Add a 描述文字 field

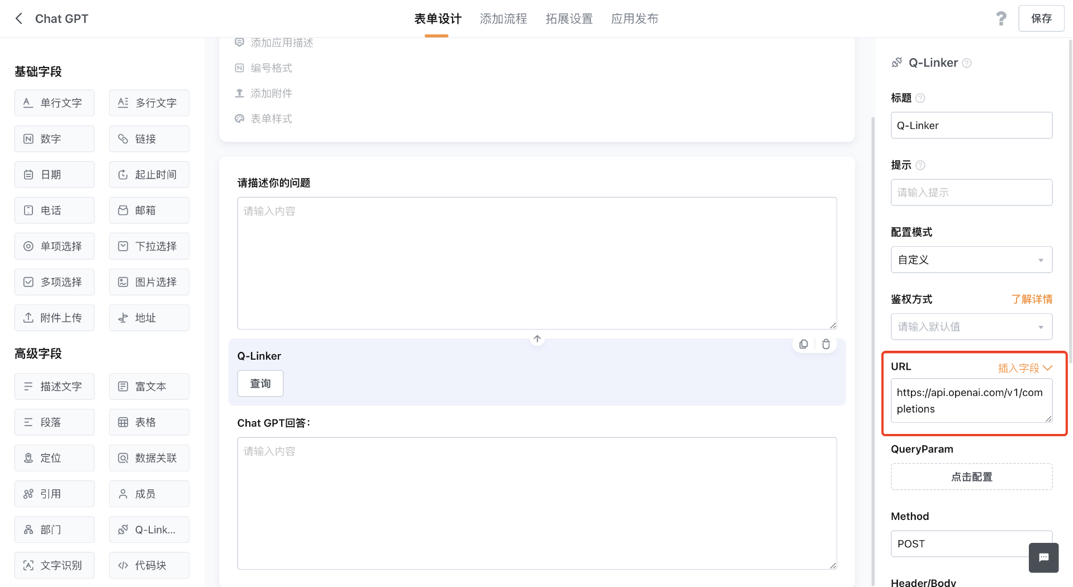click(54, 386)
